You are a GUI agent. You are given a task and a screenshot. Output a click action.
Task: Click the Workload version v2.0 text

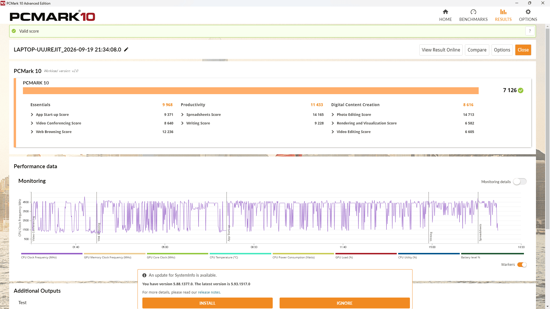coord(61,71)
